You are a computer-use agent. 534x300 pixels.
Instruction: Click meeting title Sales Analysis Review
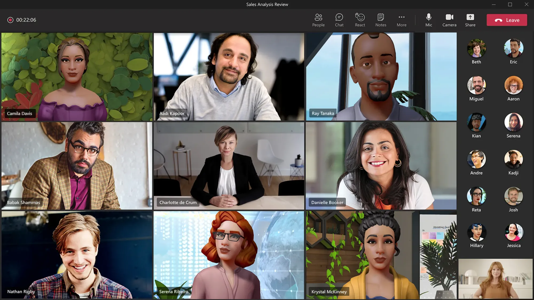(x=267, y=4)
